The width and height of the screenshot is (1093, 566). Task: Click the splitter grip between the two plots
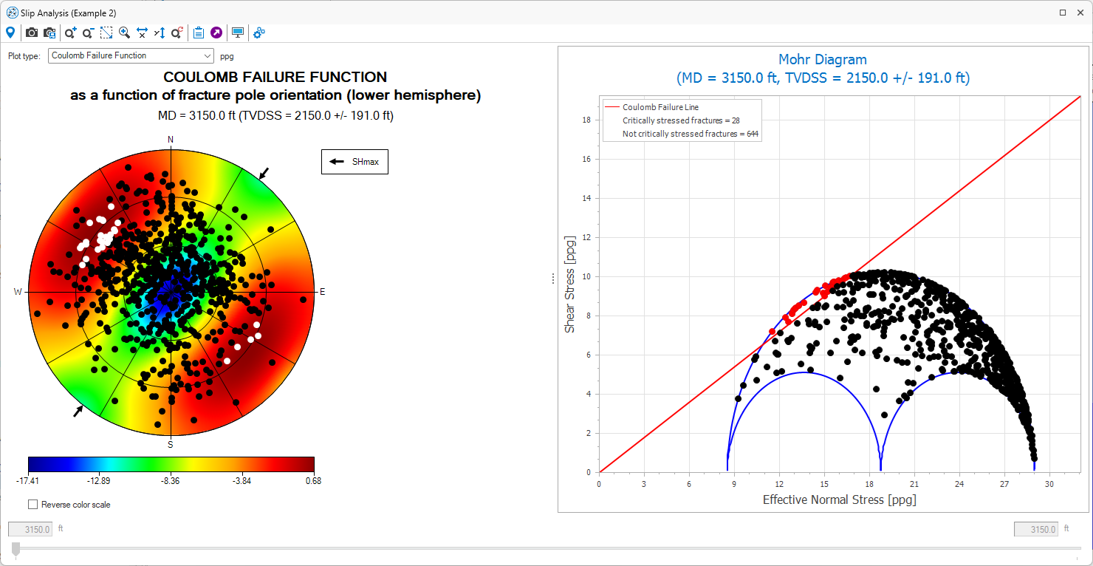coord(552,279)
